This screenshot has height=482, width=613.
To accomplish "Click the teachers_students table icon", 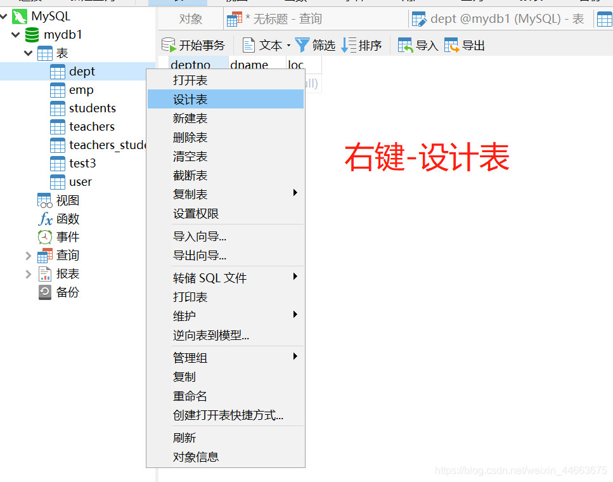I will point(58,145).
